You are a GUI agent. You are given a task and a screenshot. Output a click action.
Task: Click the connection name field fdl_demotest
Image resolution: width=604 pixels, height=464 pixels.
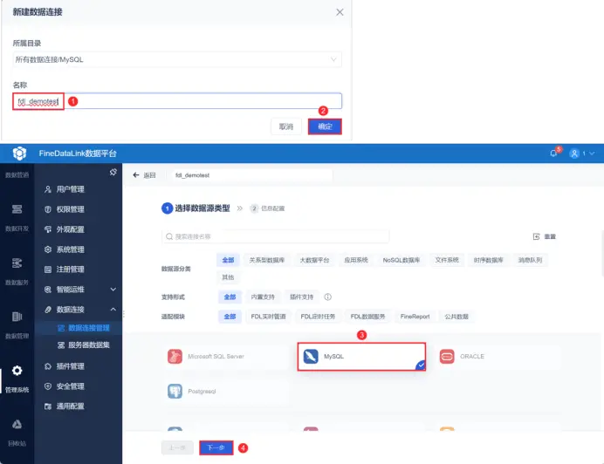(251, 175)
